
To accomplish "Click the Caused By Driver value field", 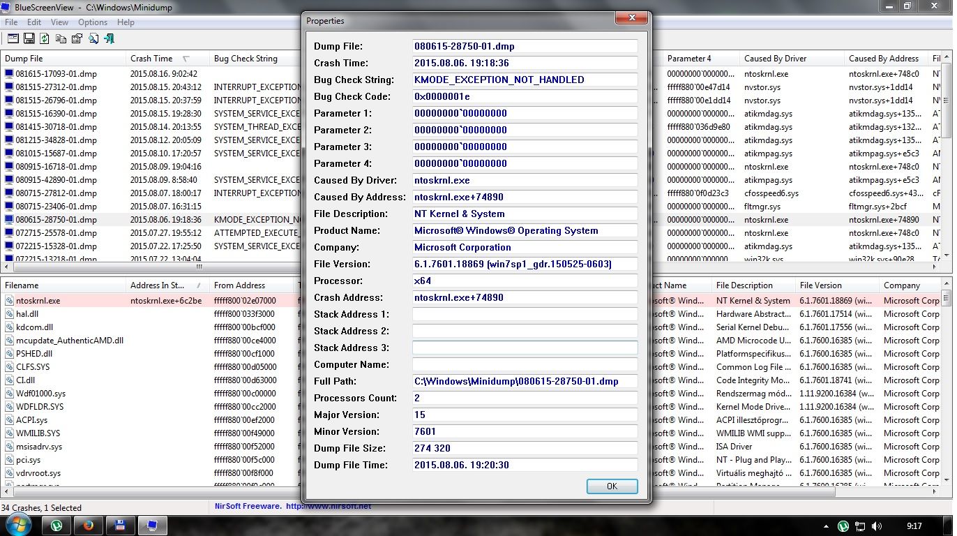I will click(525, 180).
